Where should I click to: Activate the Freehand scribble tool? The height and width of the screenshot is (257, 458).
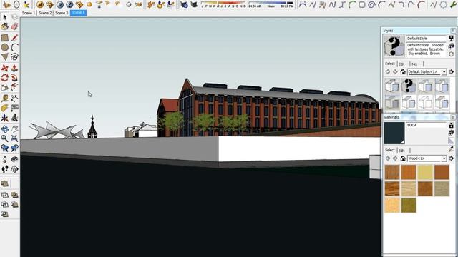pyautogui.click(x=14, y=57)
